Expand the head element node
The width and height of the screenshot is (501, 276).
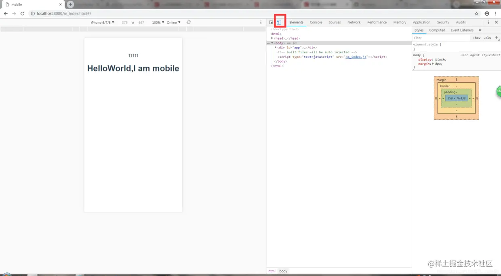(272, 38)
